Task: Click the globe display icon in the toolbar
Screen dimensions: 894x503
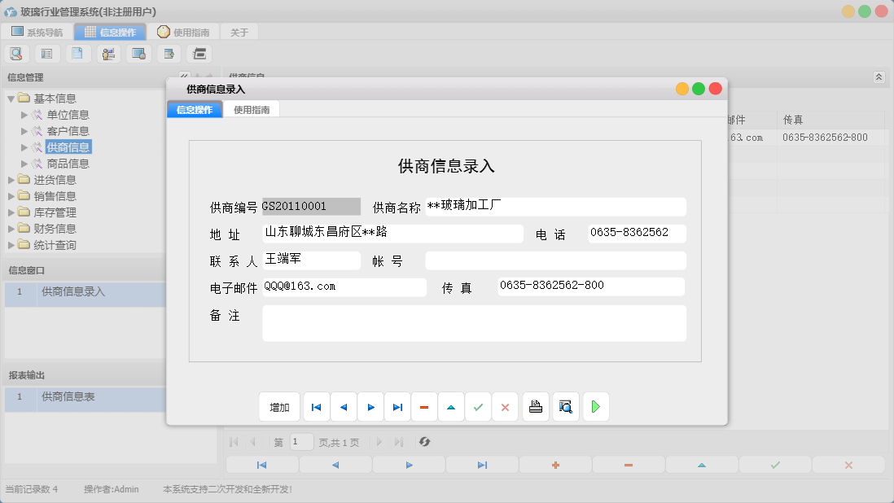Action: click(x=138, y=53)
